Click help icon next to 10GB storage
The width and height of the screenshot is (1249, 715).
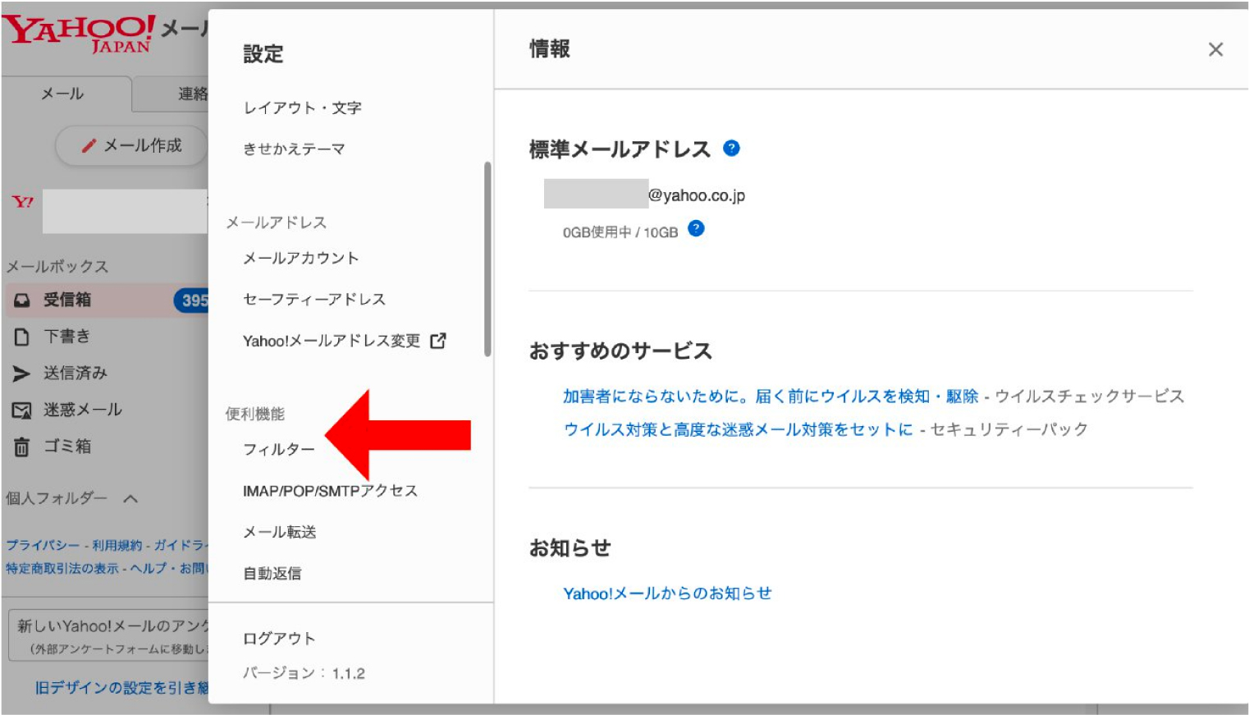click(696, 229)
